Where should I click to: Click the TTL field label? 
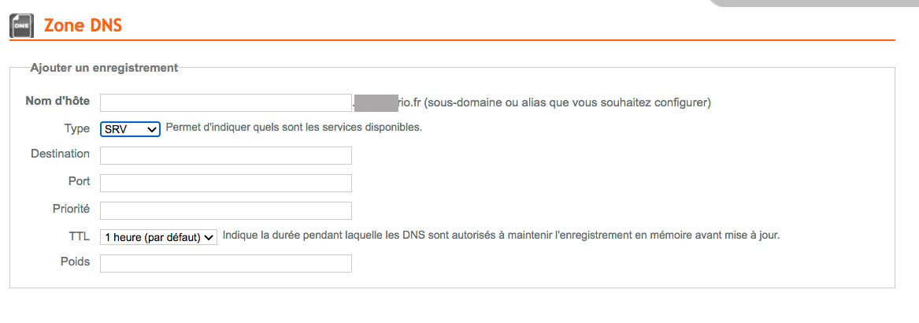point(79,236)
